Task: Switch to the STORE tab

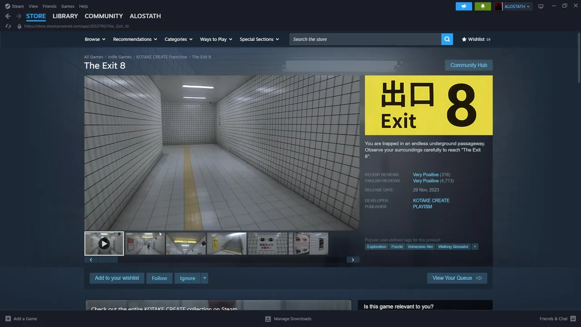Action: pyautogui.click(x=36, y=16)
